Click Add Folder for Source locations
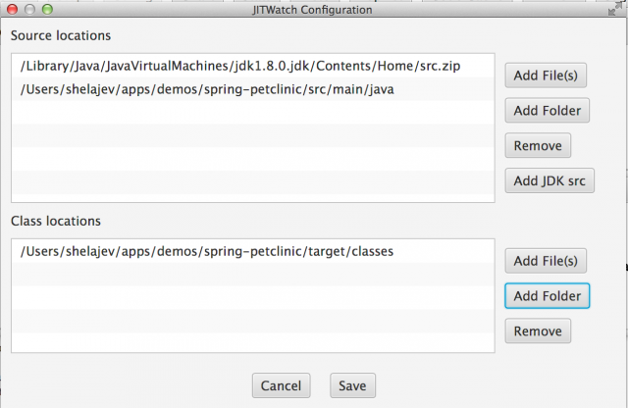Image resolution: width=628 pixels, height=408 pixels. [548, 111]
